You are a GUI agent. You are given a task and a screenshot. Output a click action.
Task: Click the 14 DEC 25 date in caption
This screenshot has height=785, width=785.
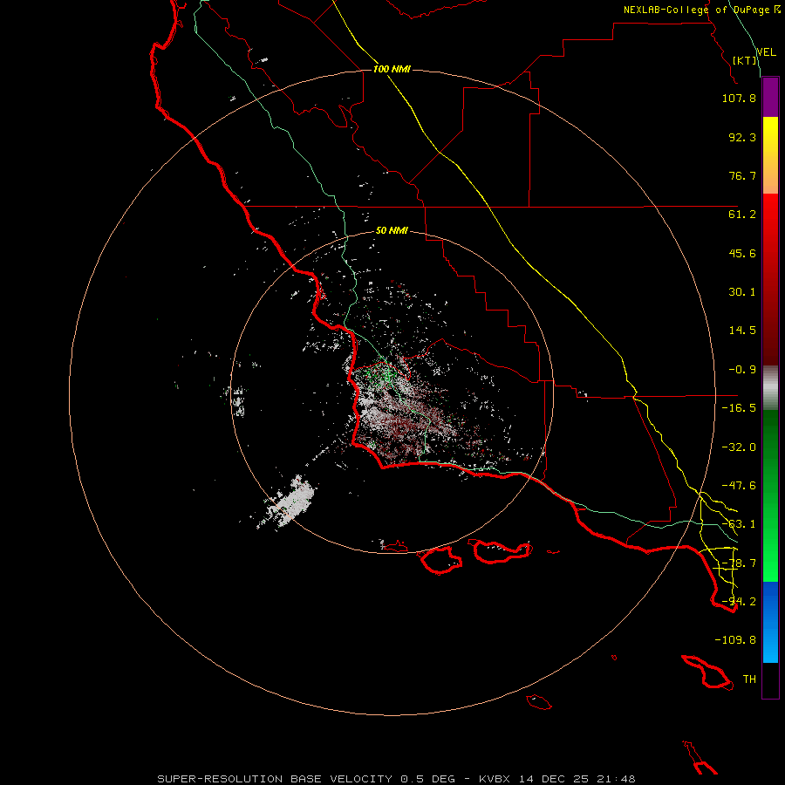pos(556,779)
